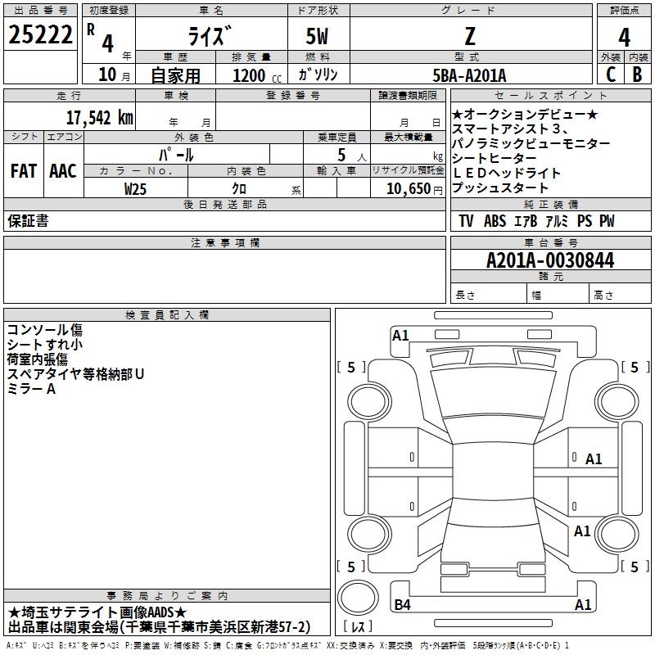Click the A1 mark near top bumper
The width and height of the screenshot is (655, 655).
400,335
